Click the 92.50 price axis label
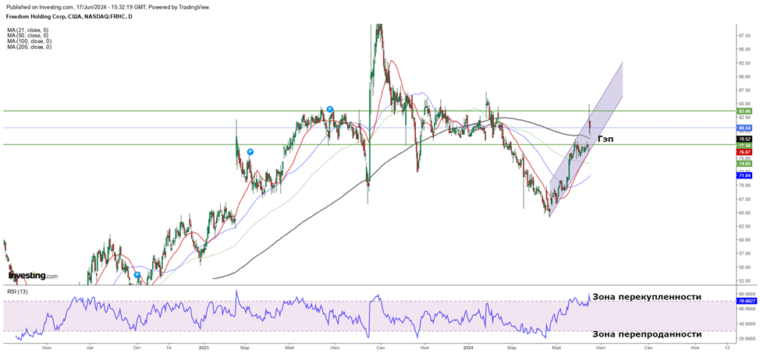Screen dimensions: 760x353 tap(745, 63)
